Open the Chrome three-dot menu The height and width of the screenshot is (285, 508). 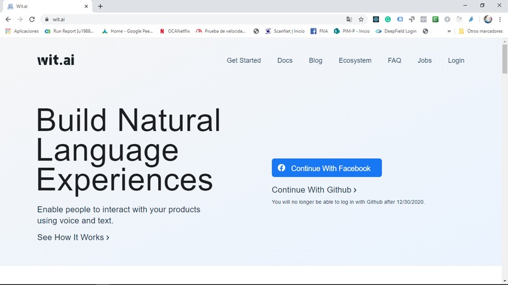[500, 20]
